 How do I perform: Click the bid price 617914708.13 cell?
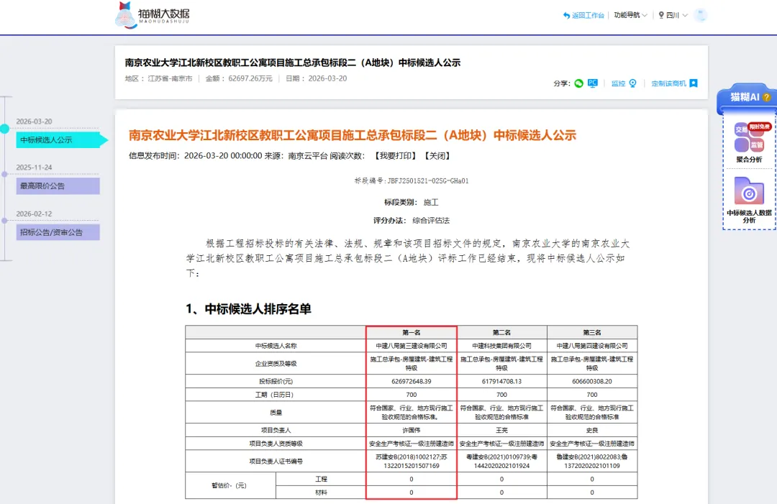tap(501, 381)
